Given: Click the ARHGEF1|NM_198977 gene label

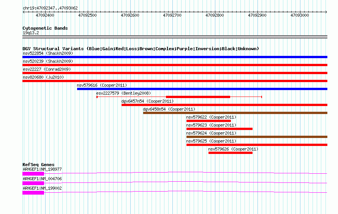Looking at the screenshot, I should pyautogui.click(x=42, y=169).
